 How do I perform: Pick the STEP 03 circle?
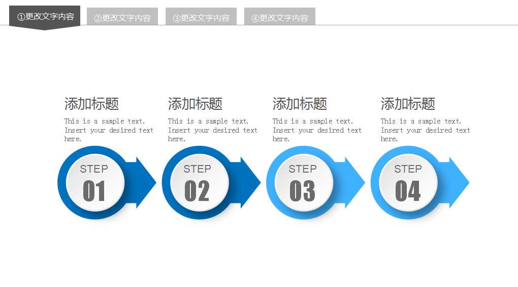click(304, 183)
